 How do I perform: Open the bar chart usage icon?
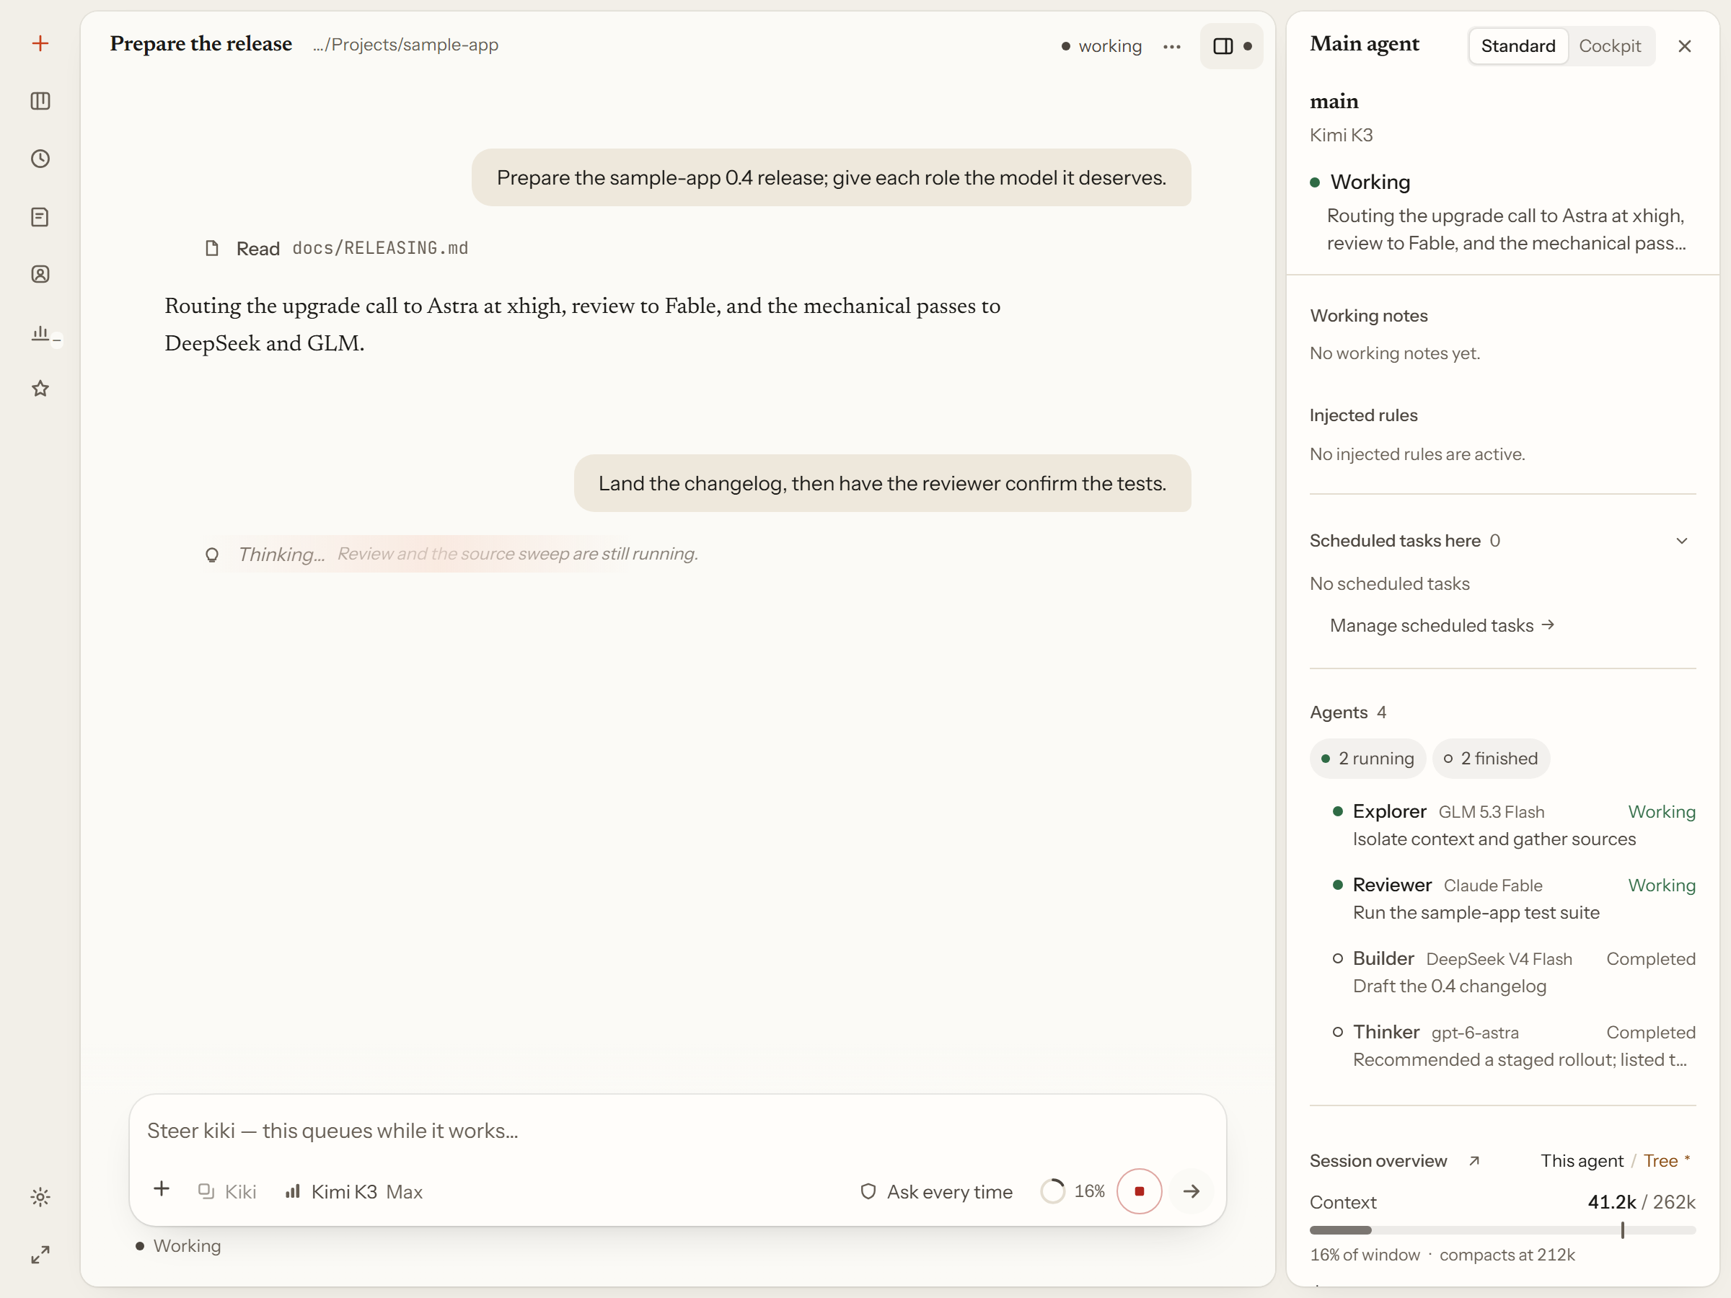point(40,332)
